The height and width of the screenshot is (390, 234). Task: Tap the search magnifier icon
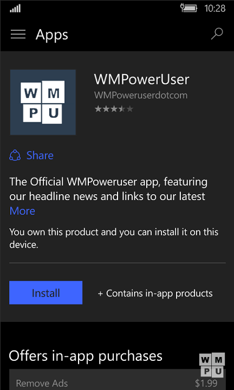click(x=217, y=34)
